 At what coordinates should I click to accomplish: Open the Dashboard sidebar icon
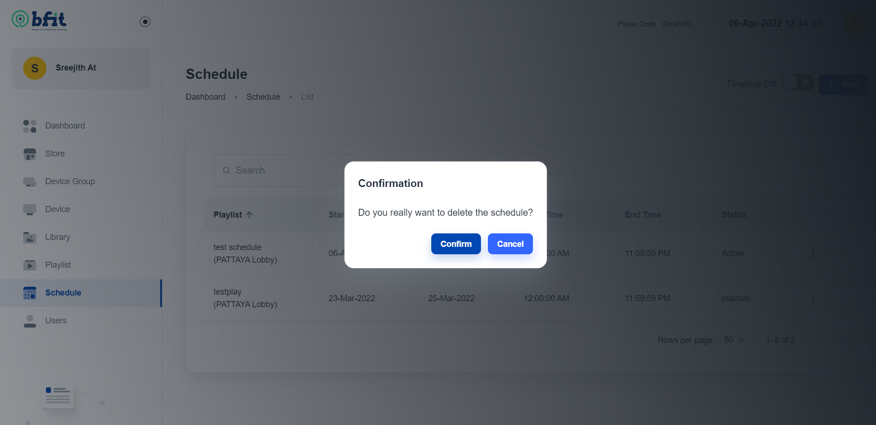click(x=30, y=126)
